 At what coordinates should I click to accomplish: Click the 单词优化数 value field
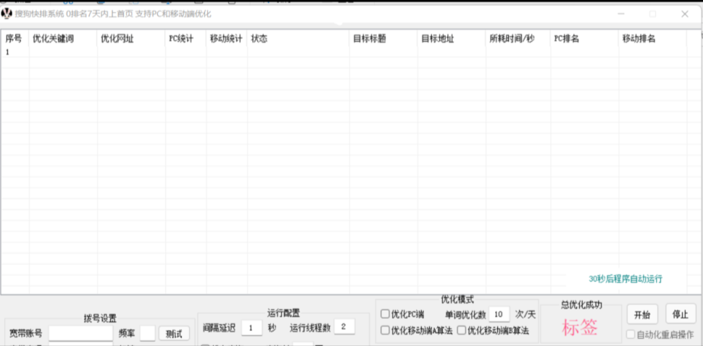coord(499,314)
